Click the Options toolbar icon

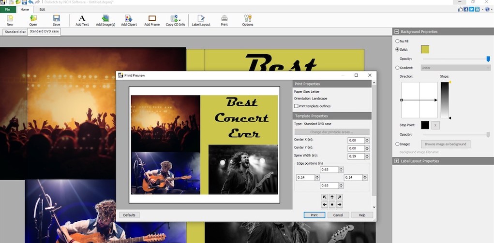pyautogui.click(x=248, y=20)
